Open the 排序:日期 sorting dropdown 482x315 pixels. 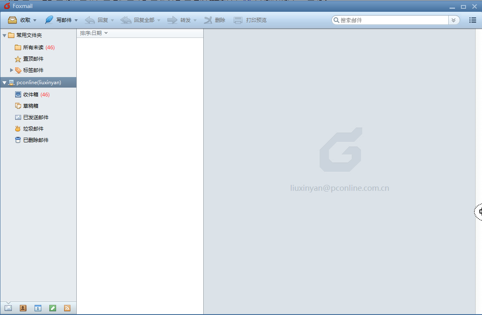point(94,33)
